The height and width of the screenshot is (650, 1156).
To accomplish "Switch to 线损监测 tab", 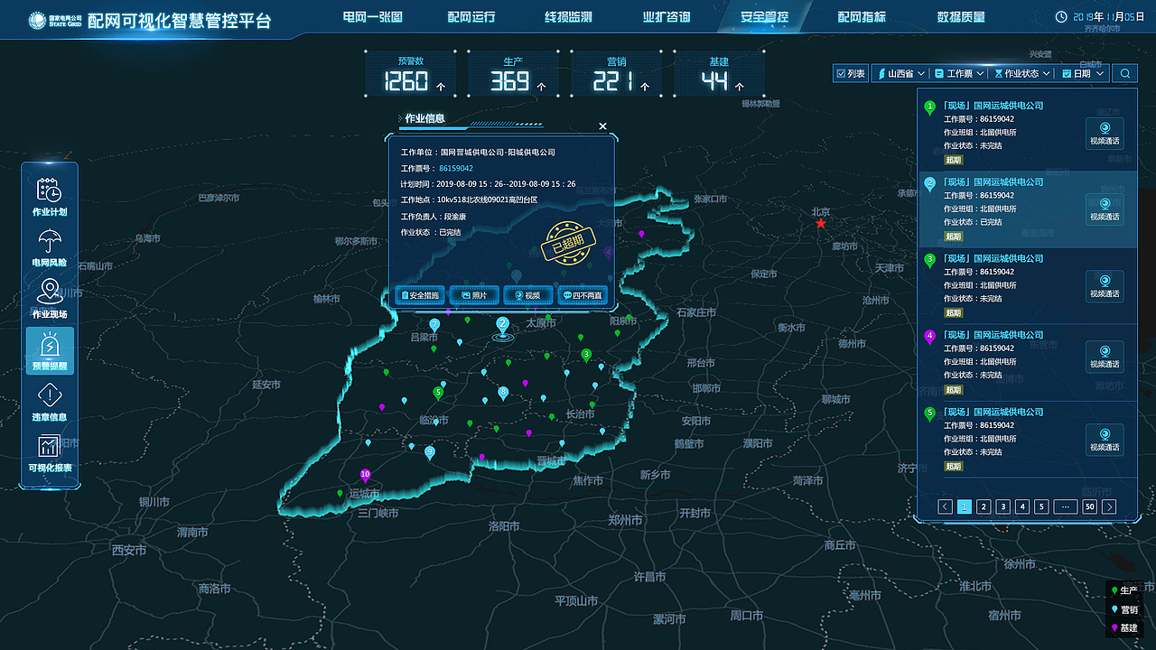I will pos(569,17).
